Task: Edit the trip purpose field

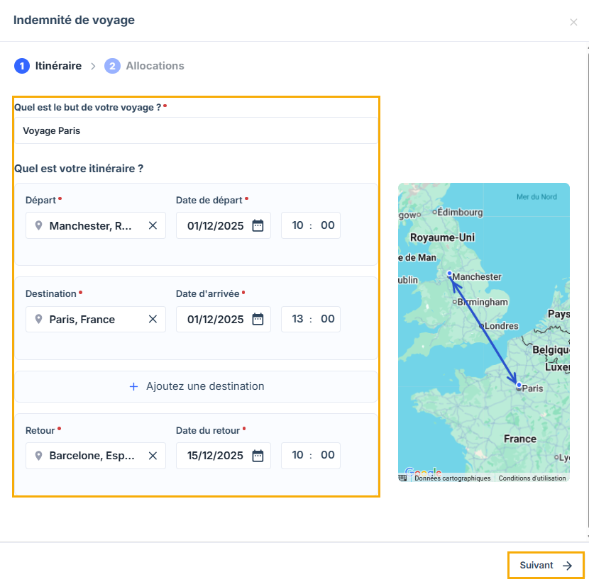Action: tap(196, 130)
